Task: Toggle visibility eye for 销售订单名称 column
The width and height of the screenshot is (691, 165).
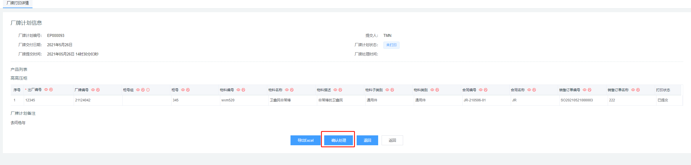Action: [x=633, y=90]
